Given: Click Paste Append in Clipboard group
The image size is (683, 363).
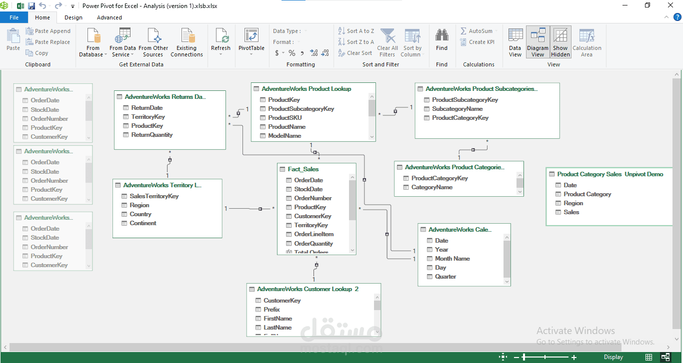Looking at the screenshot, I should pos(48,31).
